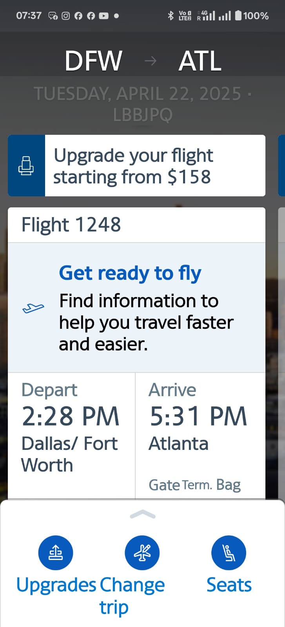Tap the YouTube icon in the status bar

tap(103, 16)
